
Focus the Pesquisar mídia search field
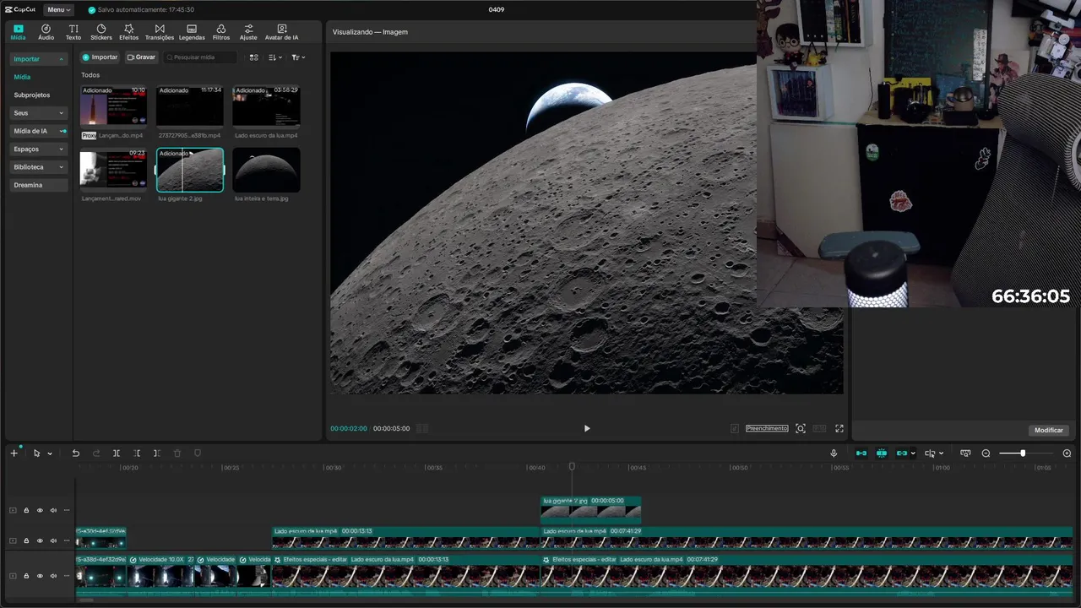199,57
